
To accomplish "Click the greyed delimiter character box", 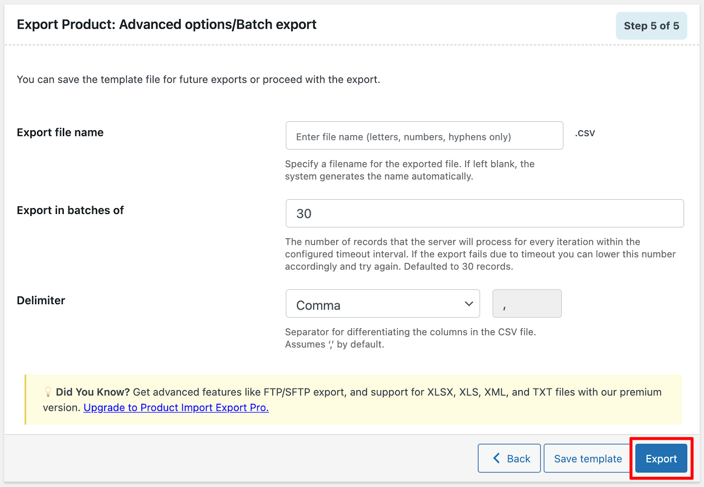I will click(527, 304).
